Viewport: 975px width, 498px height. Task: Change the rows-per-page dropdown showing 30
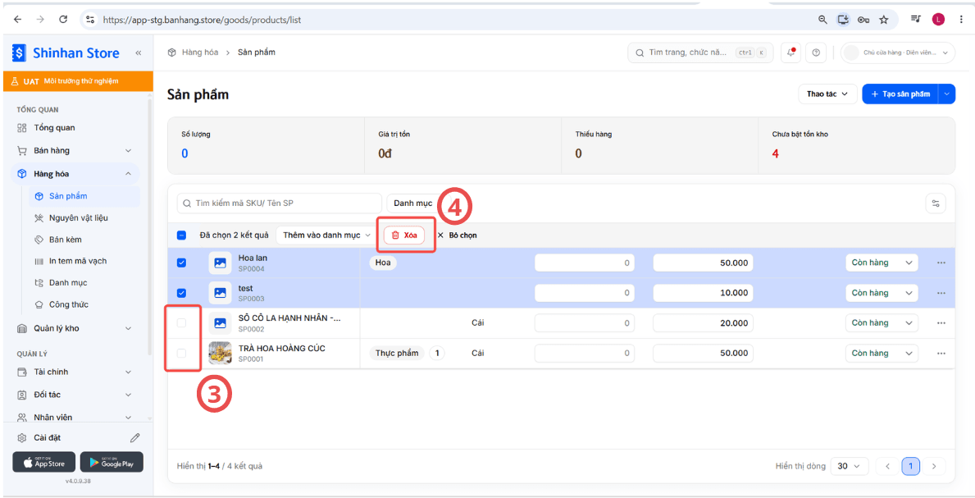[x=849, y=466]
